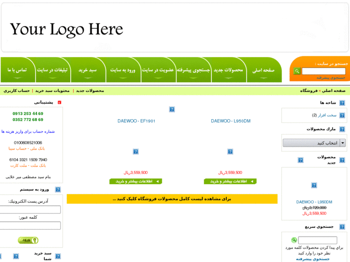Open DAEWOO - L950DM main product image placeholder

[230, 151]
